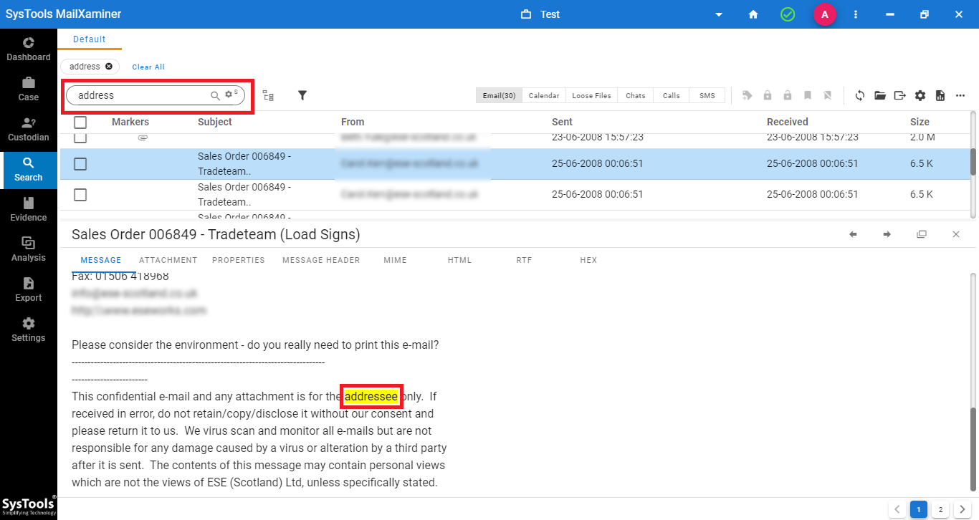Click the green check status icon
Viewport: 979px width, 520px height.
point(788,14)
